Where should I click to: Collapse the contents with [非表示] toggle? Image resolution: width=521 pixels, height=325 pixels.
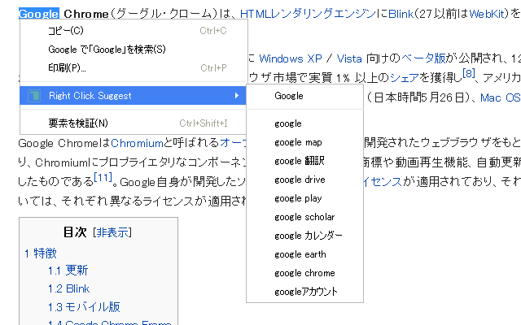tap(112, 232)
